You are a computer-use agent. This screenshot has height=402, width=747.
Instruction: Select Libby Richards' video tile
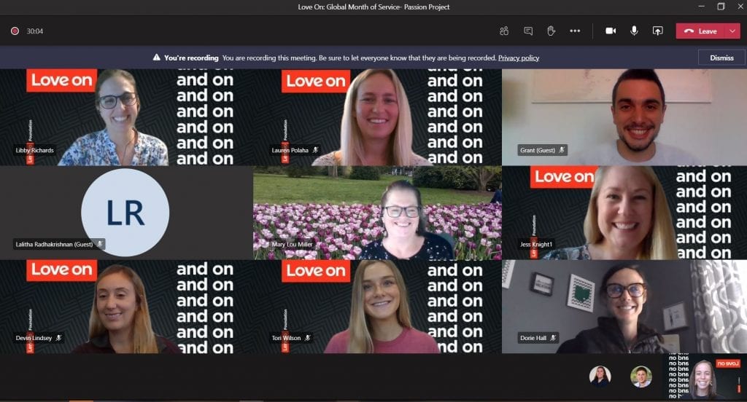point(126,117)
